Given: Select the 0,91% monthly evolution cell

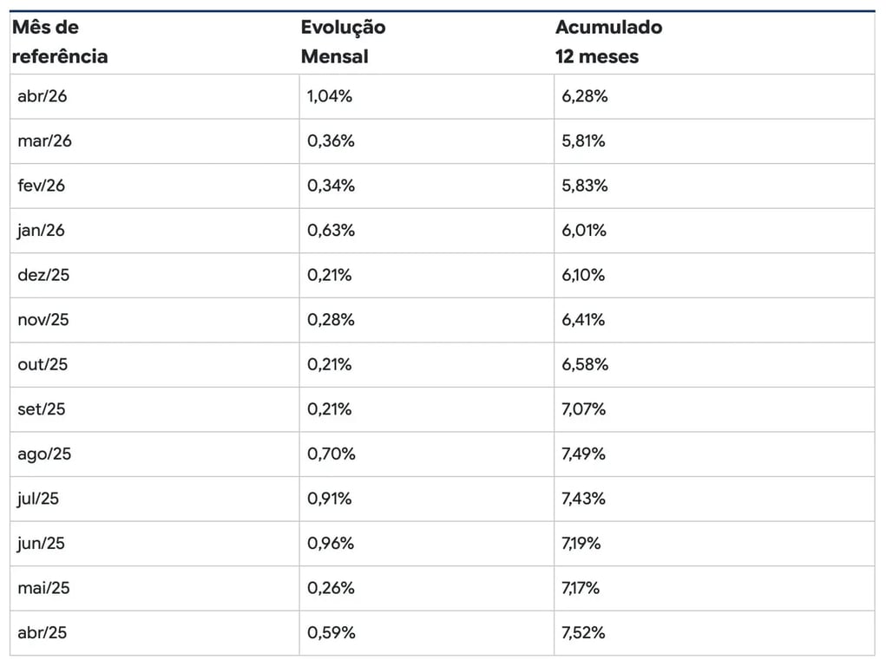Looking at the screenshot, I should tap(331, 499).
